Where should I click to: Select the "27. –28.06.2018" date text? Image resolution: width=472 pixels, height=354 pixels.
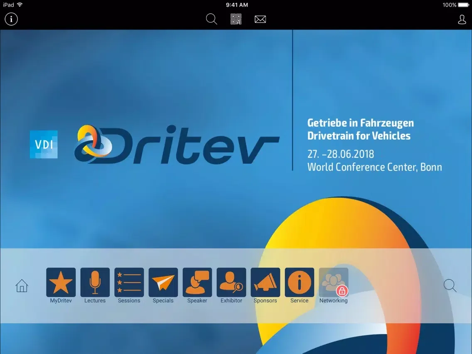(x=340, y=154)
